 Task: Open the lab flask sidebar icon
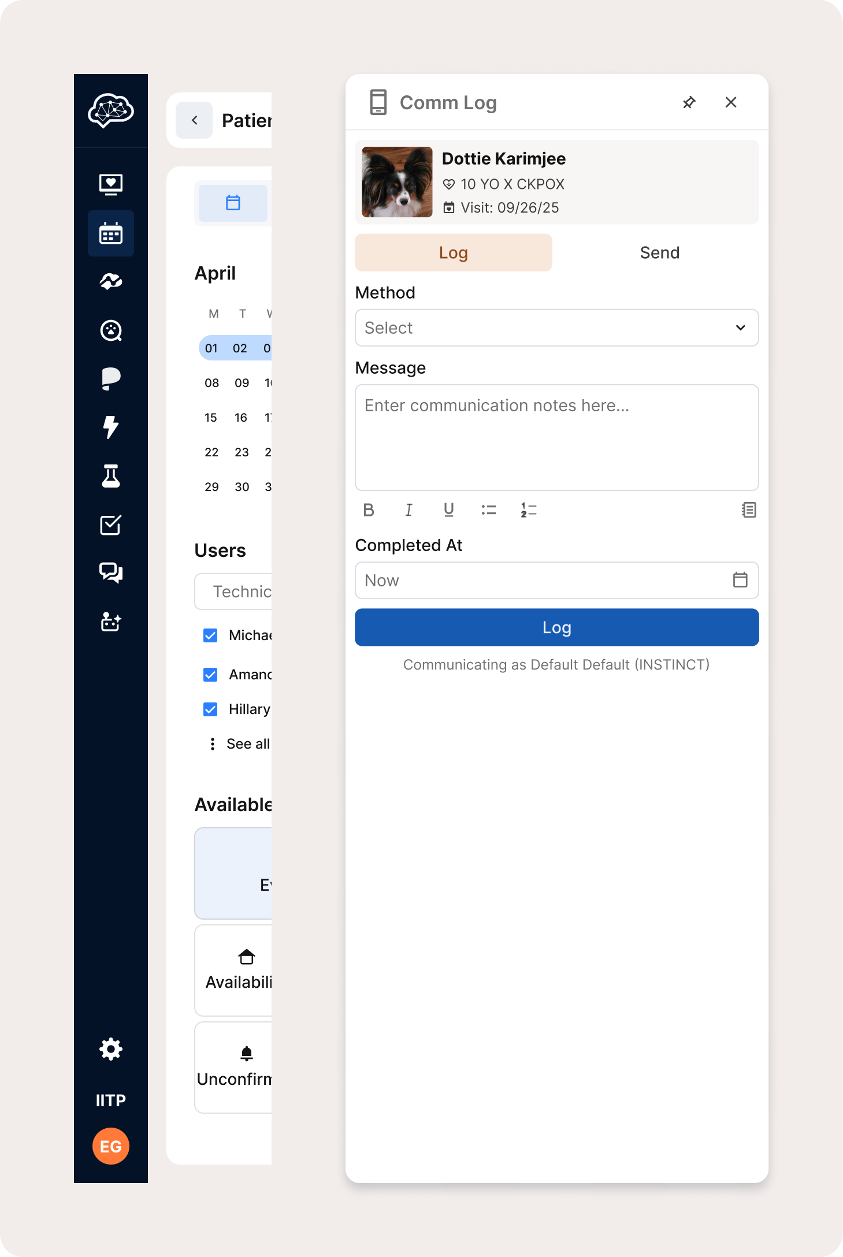(110, 476)
